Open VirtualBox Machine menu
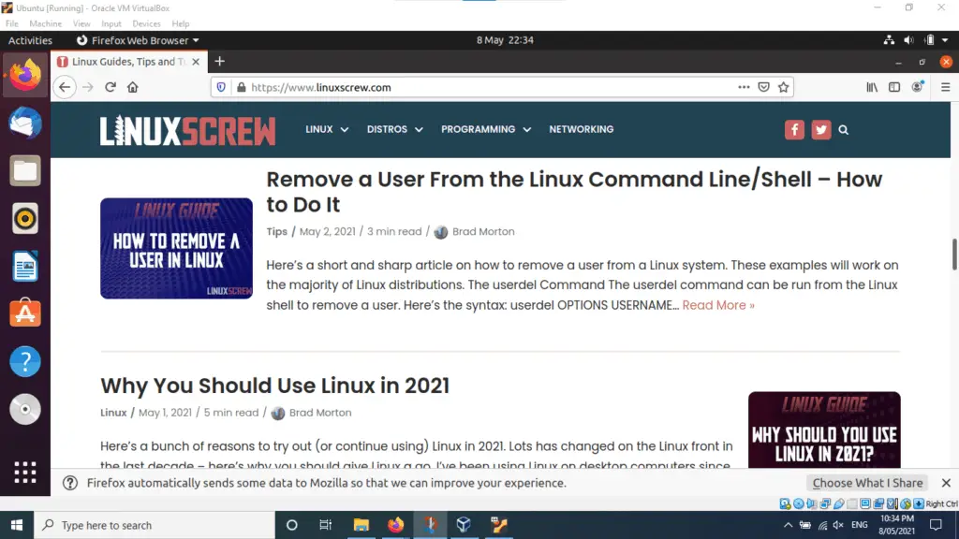The height and width of the screenshot is (539, 959). pyautogui.click(x=45, y=23)
